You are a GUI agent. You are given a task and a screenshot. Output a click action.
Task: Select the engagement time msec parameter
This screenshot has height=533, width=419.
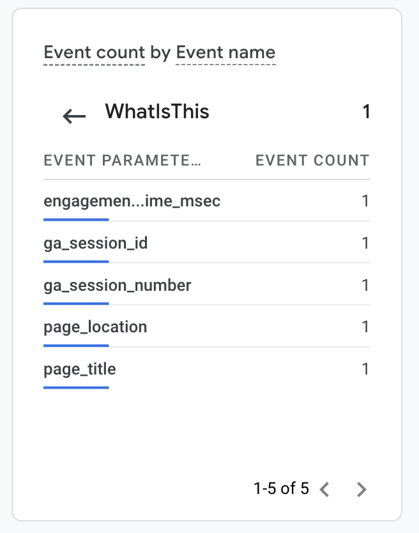tap(132, 201)
